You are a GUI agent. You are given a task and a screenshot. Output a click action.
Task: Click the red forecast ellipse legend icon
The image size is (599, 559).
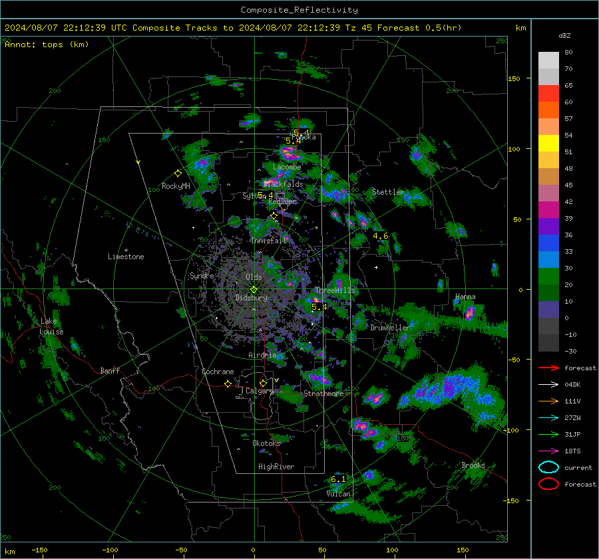coord(548,484)
